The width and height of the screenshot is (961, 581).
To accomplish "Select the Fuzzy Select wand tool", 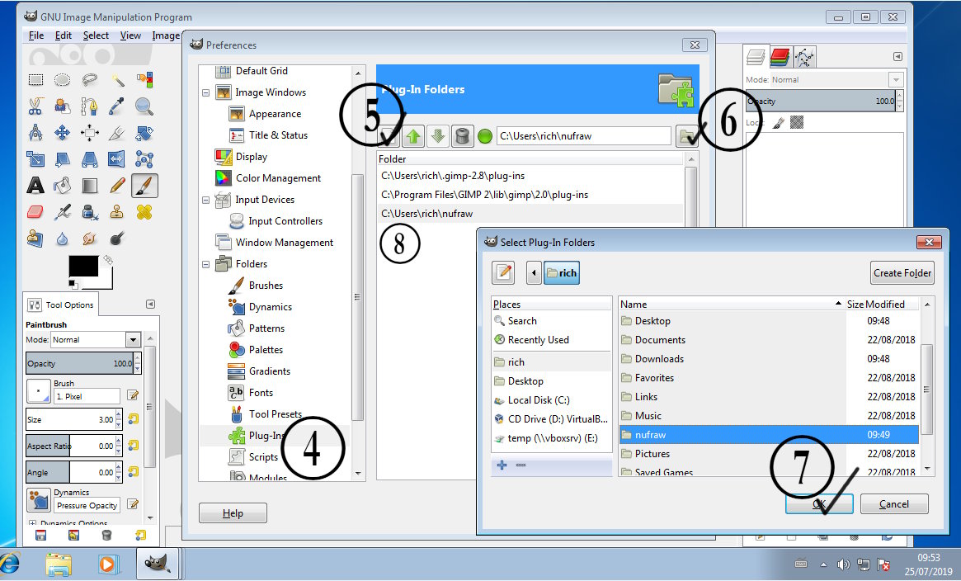I will click(117, 80).
